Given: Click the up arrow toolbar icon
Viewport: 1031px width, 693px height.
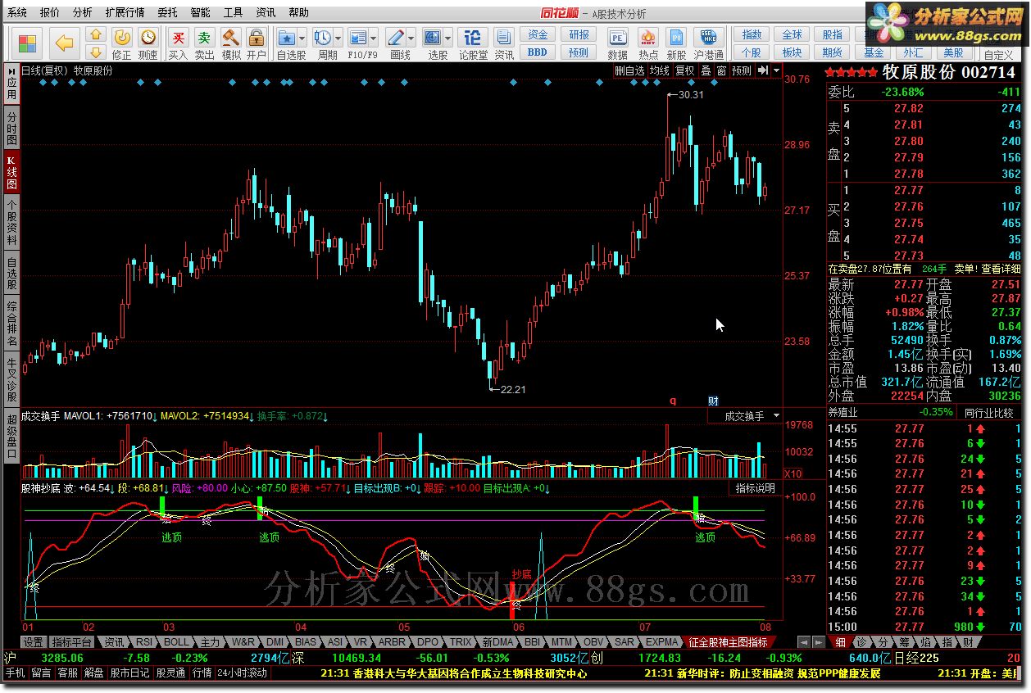Looking at the screenshot, I should (96, 35).
